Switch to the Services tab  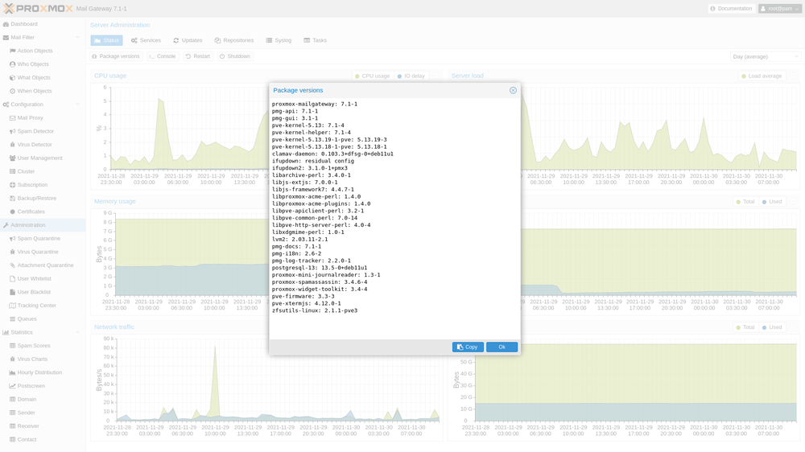click(146, 40)
